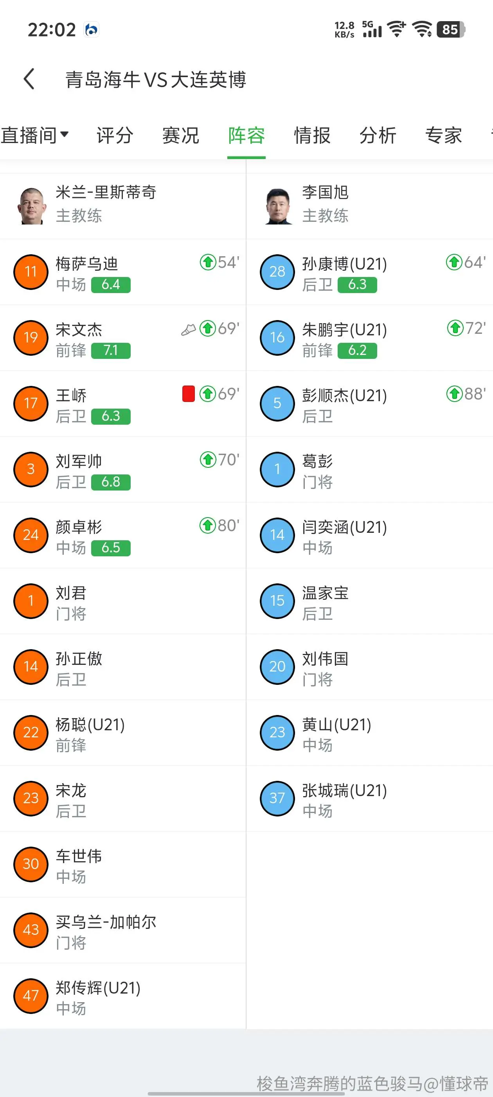The height and width of the screenshot is (1097, 493).
Task: Switch to the 评分 tab
Action: click(x=115, y=136)
